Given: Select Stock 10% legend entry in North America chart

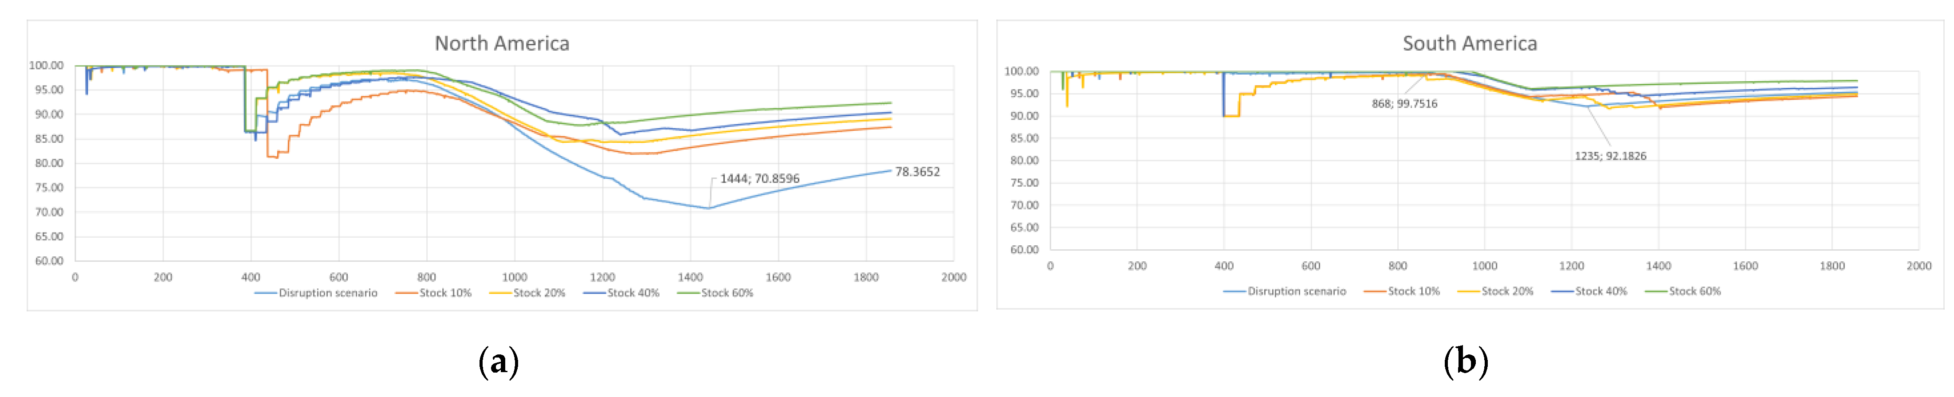Looking at the screenshot, I should point(433,293).
